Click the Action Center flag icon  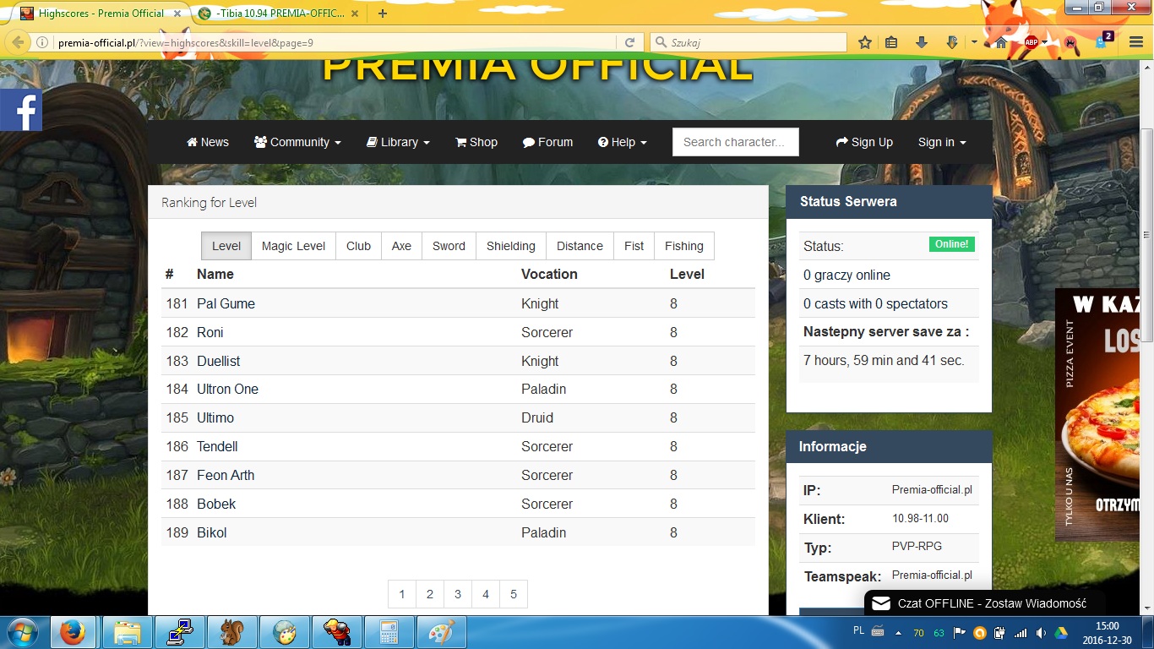pos(960,632)
